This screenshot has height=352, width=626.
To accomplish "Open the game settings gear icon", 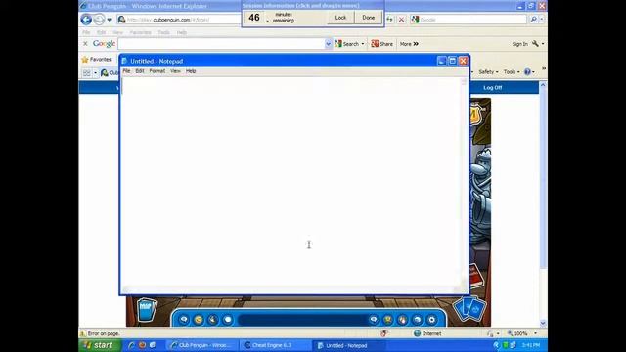I will [431, 320].
